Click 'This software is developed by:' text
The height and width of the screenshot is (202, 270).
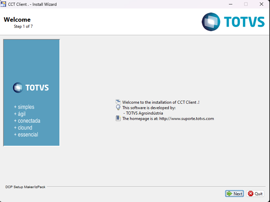click(x=149, y=108)
